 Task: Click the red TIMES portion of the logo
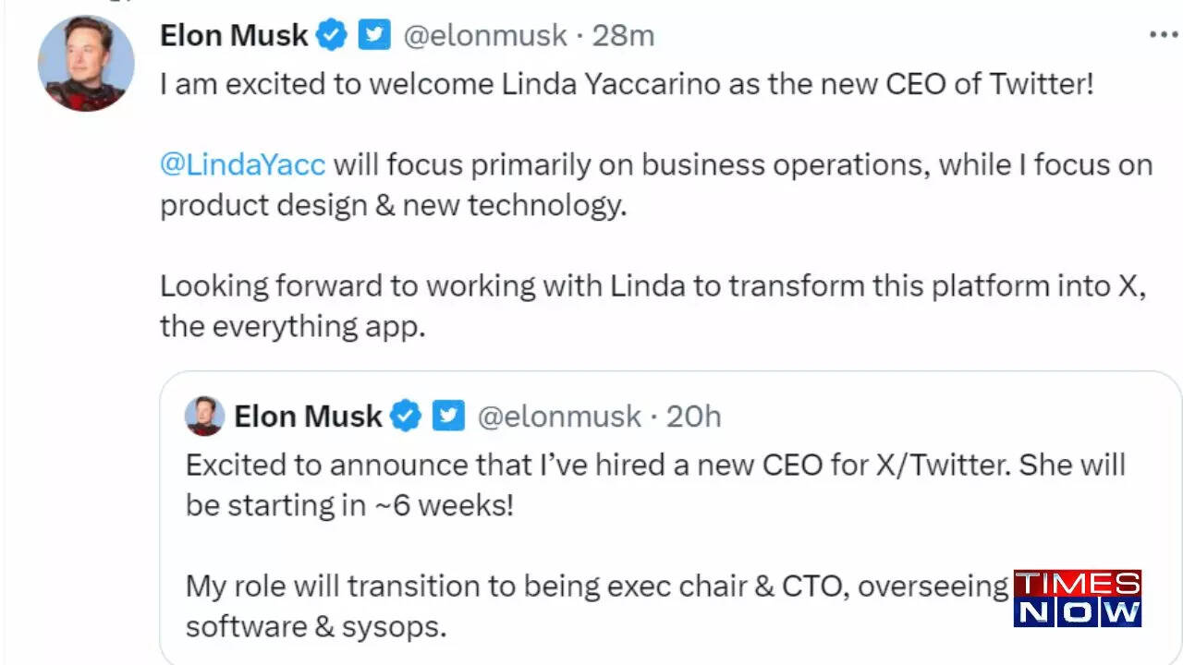(1078, 583)
